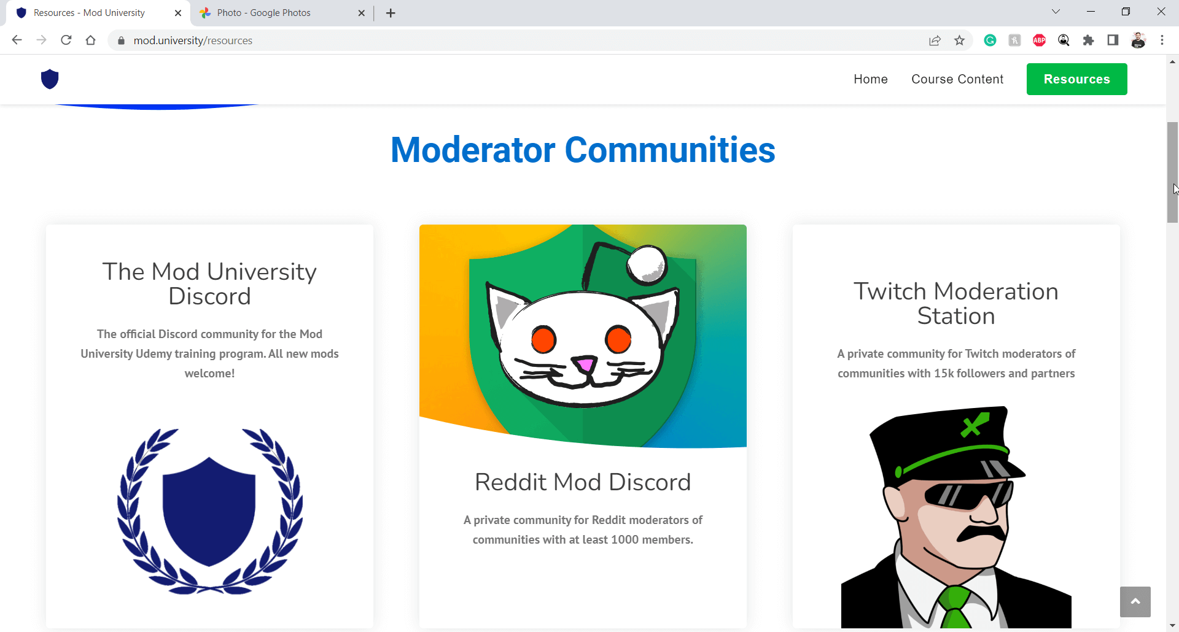
Task: Reload the current page
Action: click(66, 40)
